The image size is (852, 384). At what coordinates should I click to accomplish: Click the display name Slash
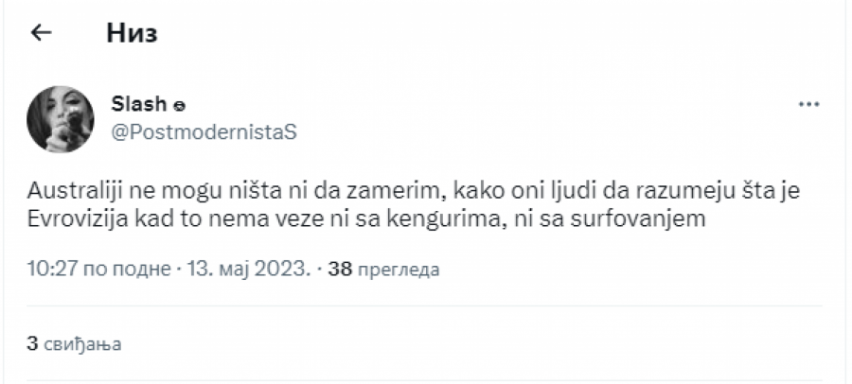[140, 104]
